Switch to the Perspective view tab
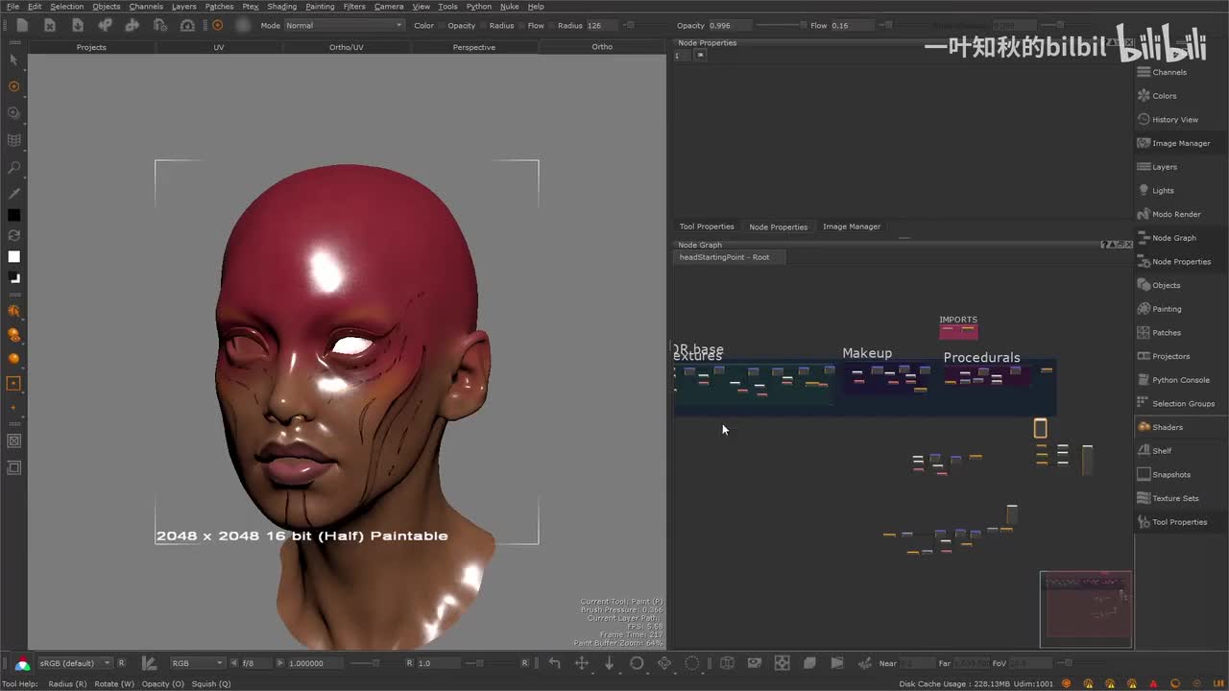Viewport: 1229px width, 691px height. (473, 47)
